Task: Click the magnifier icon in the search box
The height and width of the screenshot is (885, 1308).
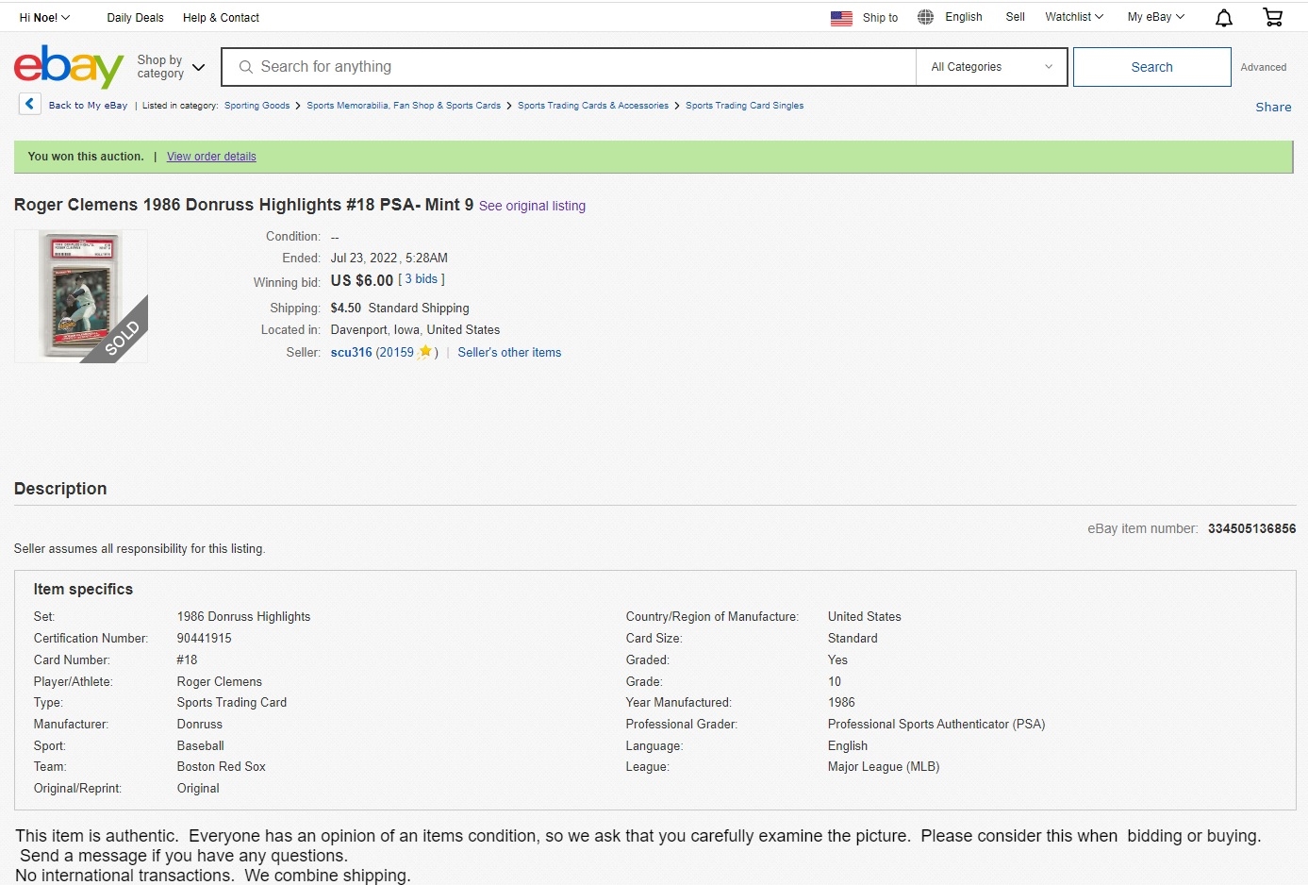Action: (x=246, y=67)
